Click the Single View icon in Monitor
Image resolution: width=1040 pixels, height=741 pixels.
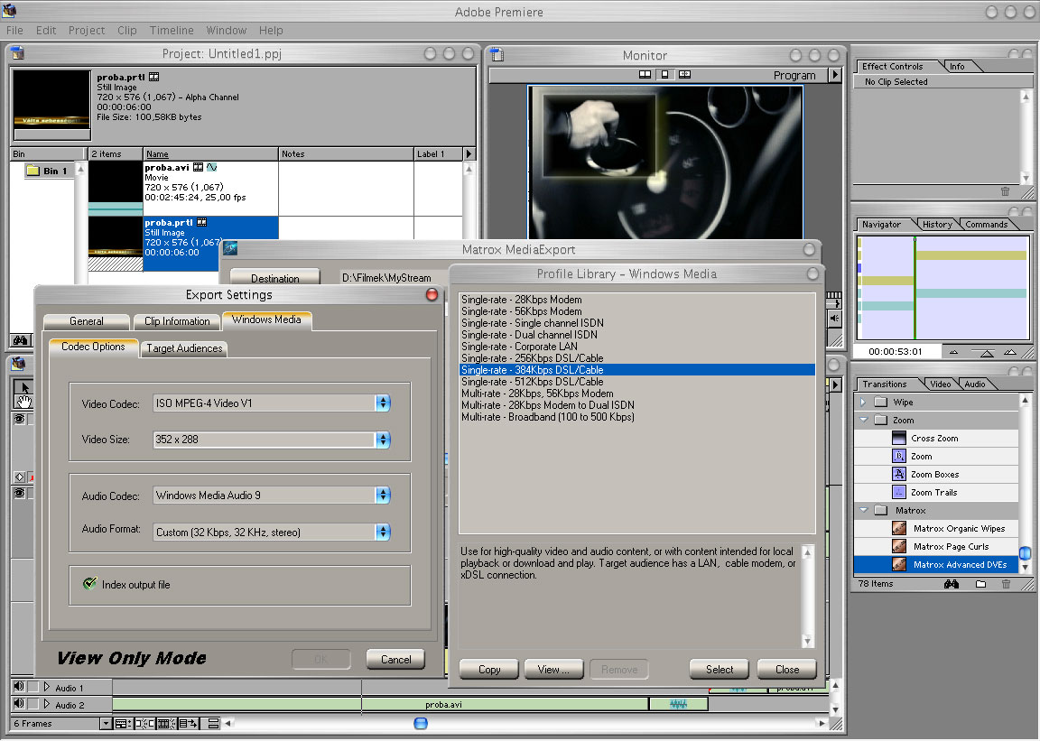tap(664, 74)
